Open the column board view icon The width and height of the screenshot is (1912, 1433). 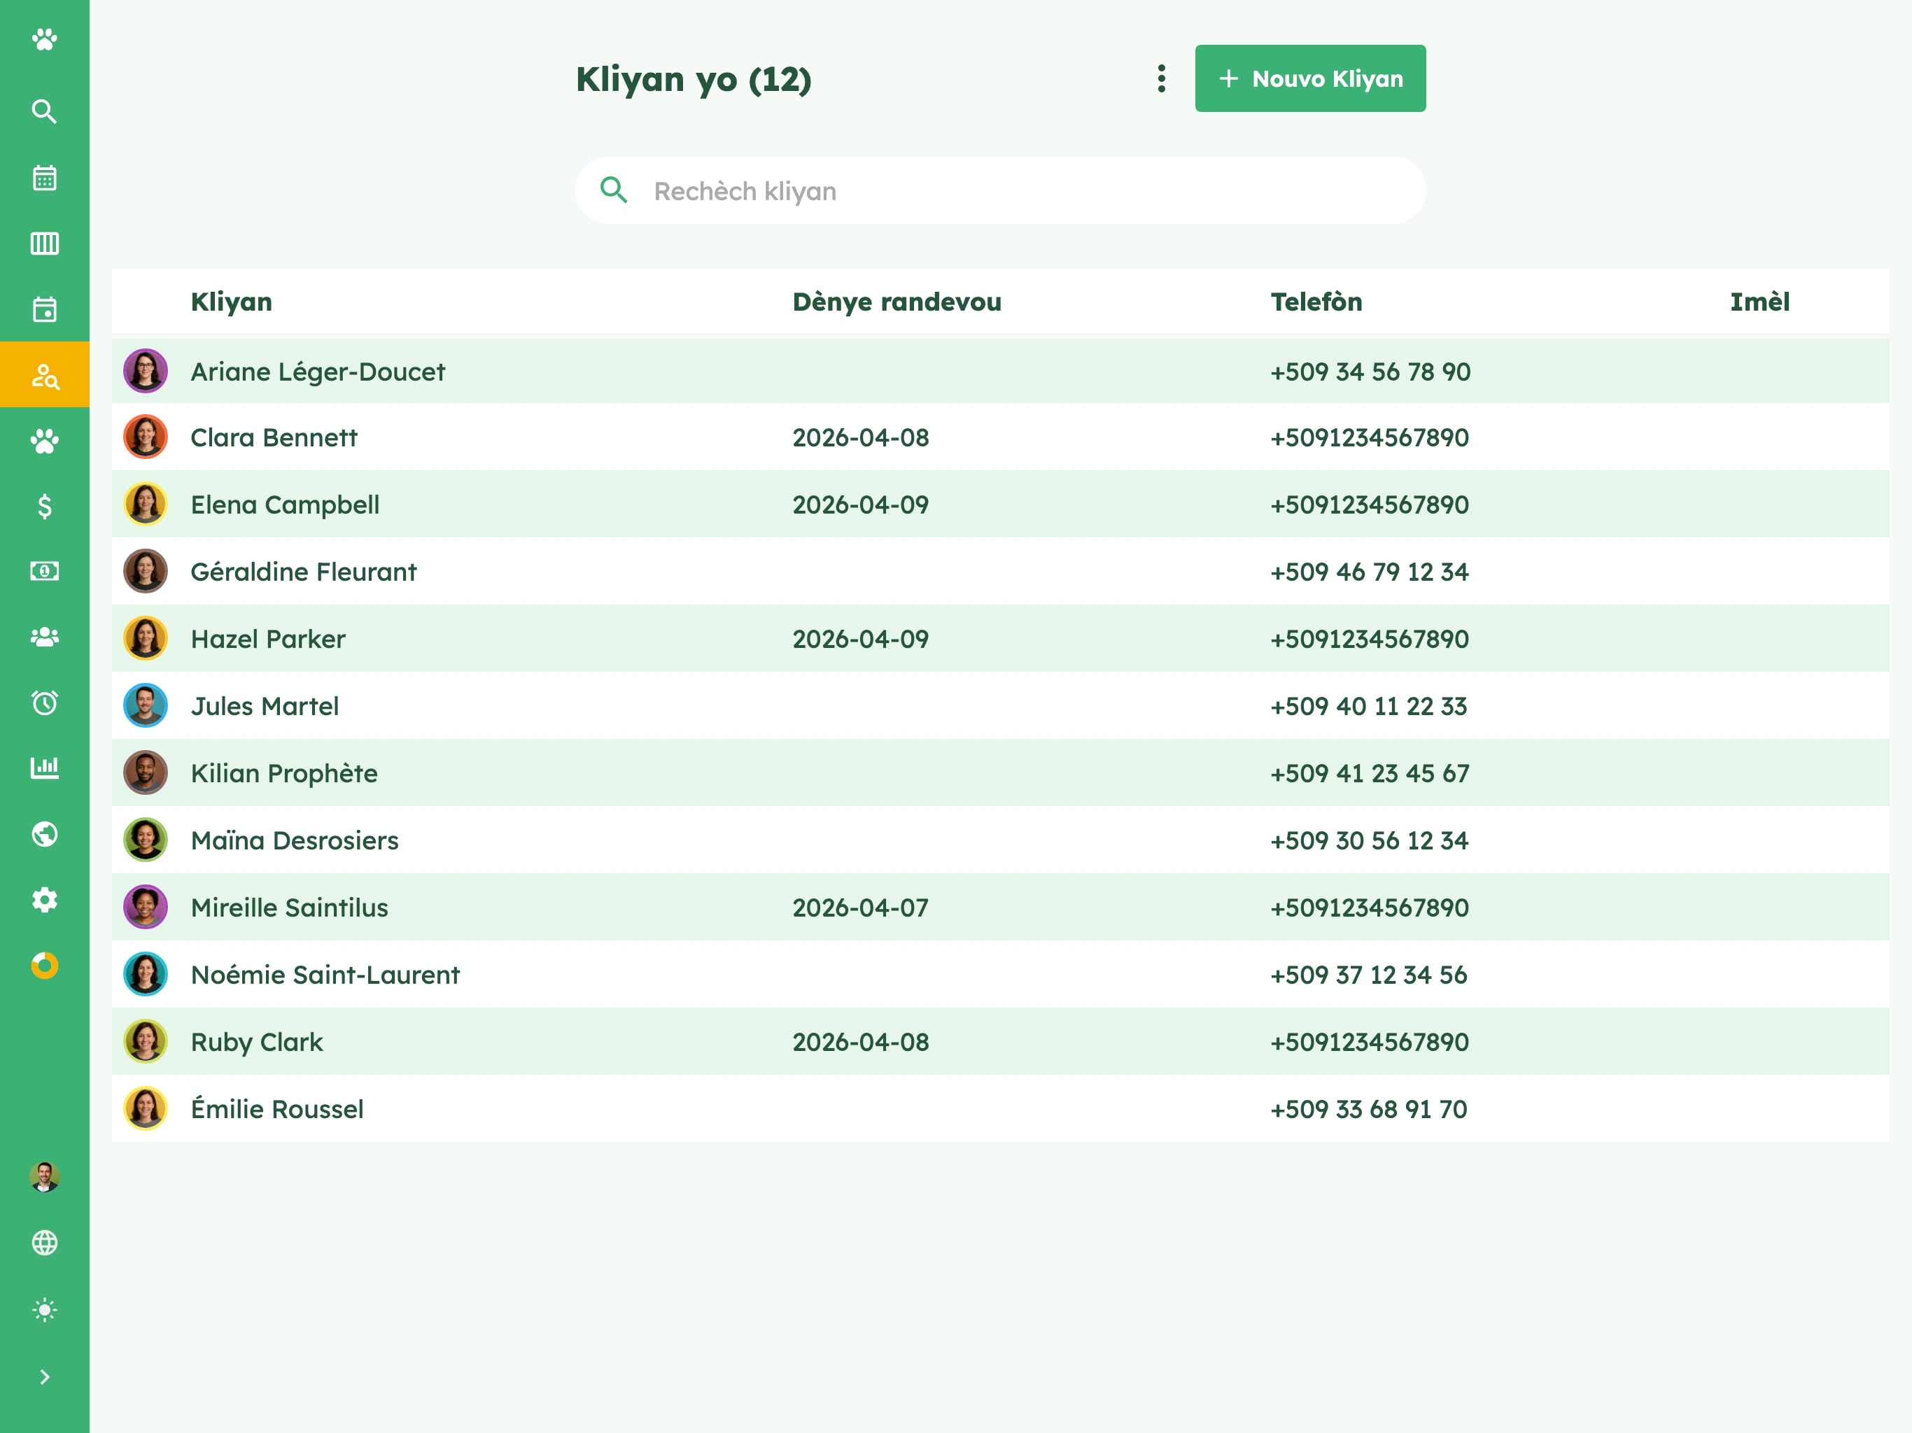44,243
